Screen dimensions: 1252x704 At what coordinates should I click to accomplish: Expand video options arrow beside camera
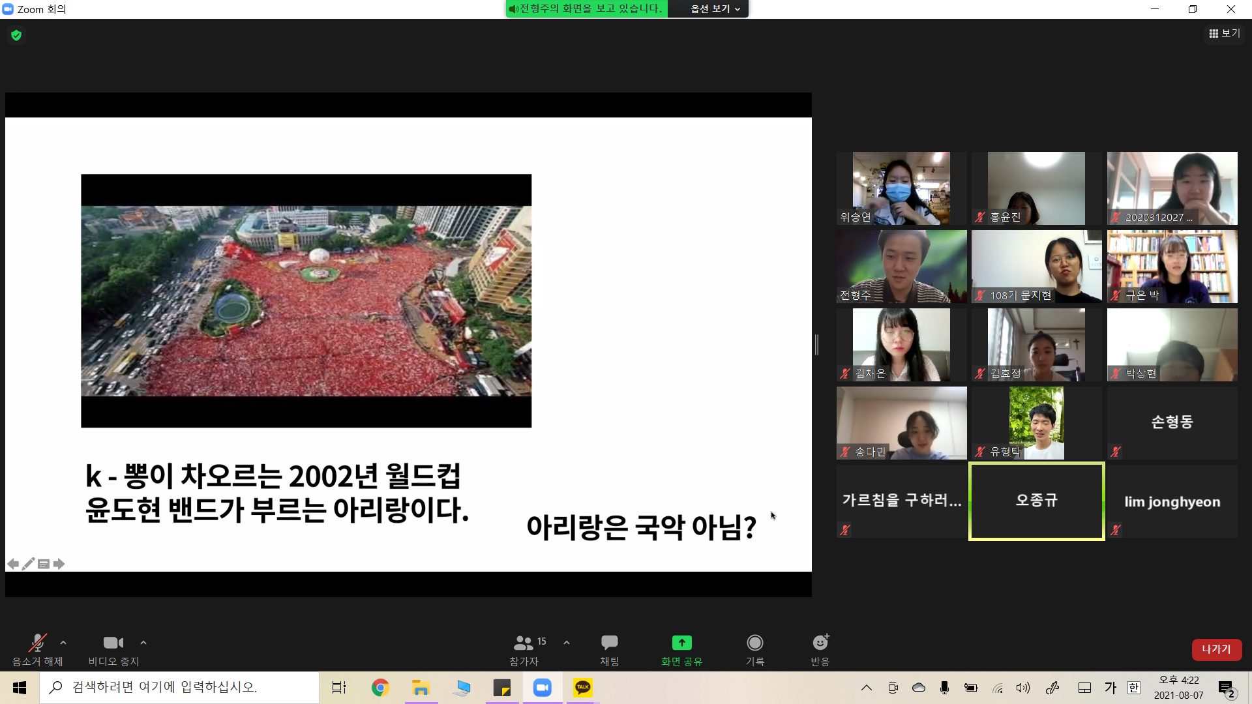point(143,643)
